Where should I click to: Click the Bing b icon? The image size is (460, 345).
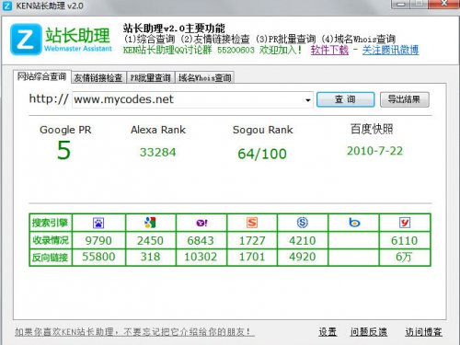(354, 223)
